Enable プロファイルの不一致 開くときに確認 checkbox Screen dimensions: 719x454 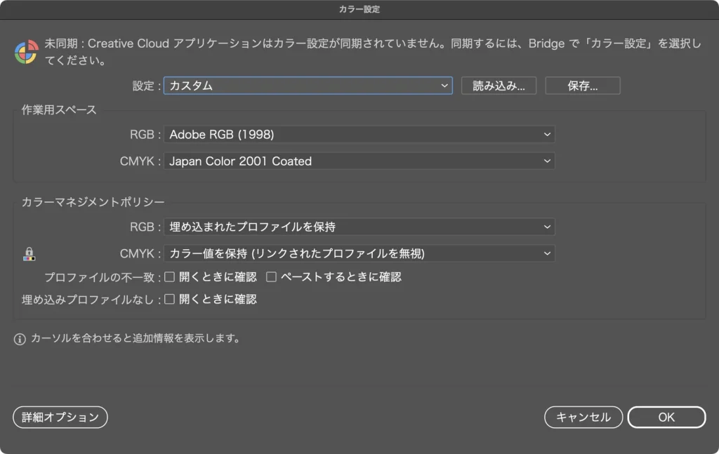(x=170, y=276)
